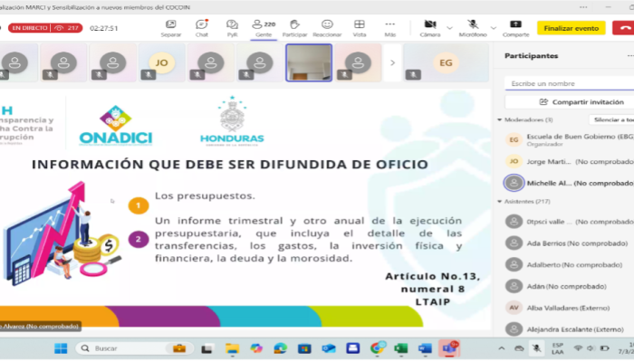
Task: Open Microsoft Edge from the taskbar
Action: 280,348
